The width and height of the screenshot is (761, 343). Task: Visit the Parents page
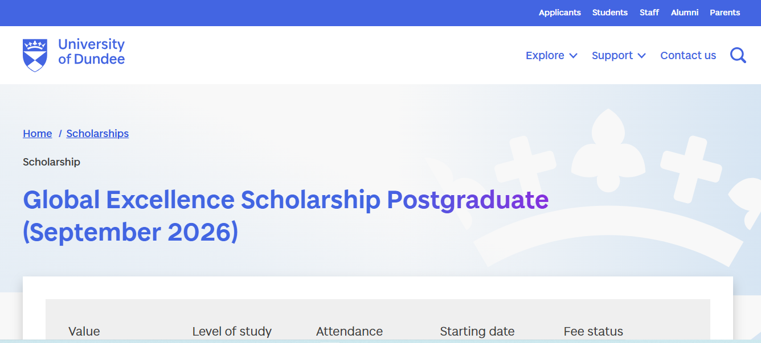point(724,13)
